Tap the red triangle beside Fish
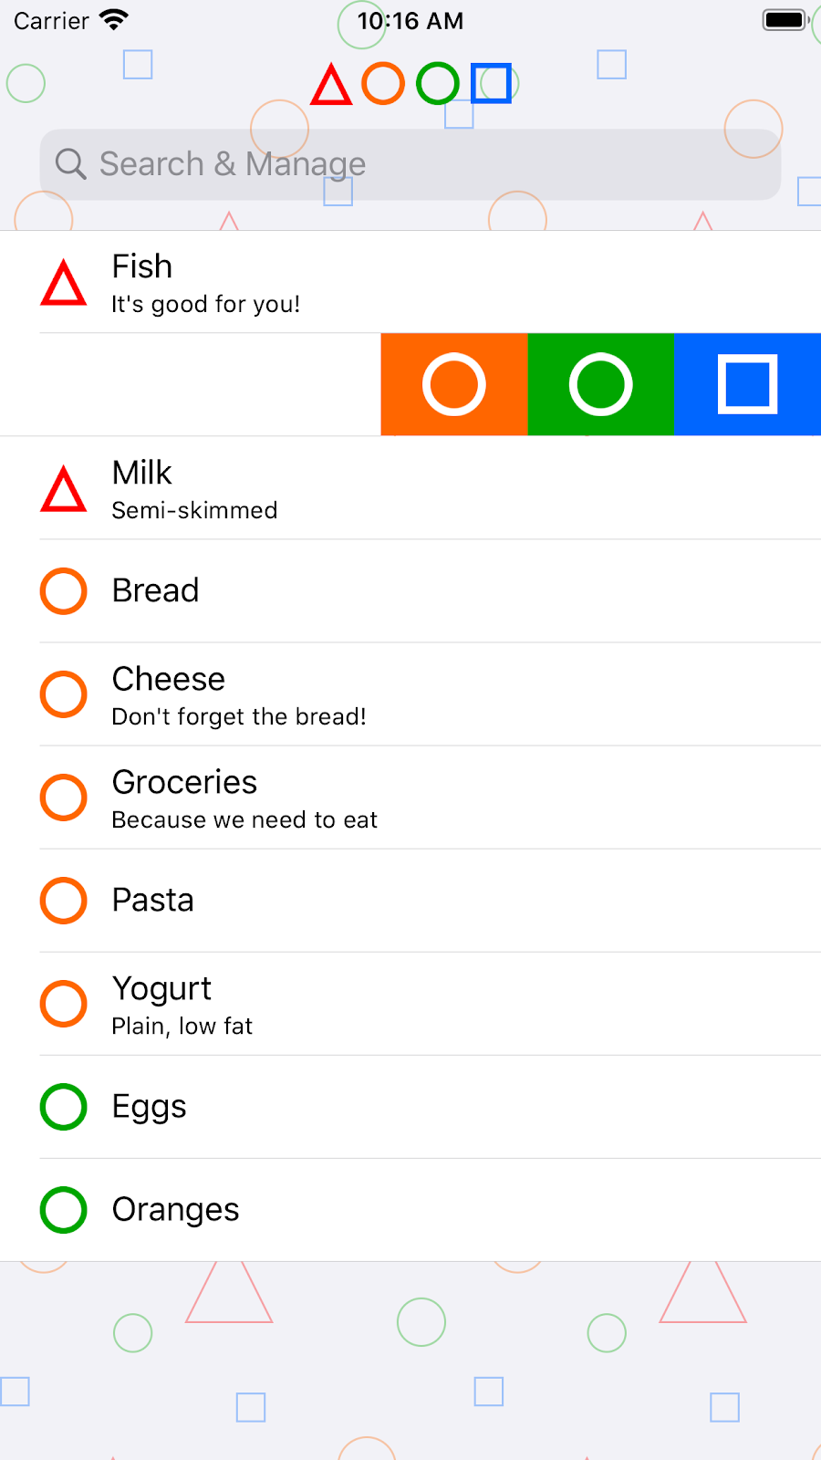Screen dimensions: 821x1460 (64, 283)
